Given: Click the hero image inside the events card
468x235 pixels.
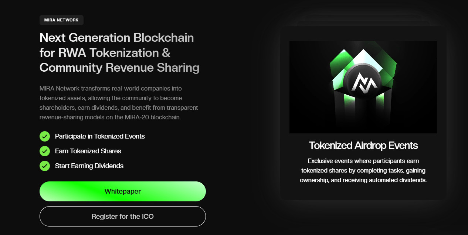Looking at the screenshot, I should pyautogui.click(x=363, y=87).
